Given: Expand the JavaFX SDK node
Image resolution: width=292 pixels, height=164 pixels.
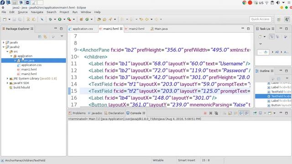Looking at the screenshot, I should (7, 83).
